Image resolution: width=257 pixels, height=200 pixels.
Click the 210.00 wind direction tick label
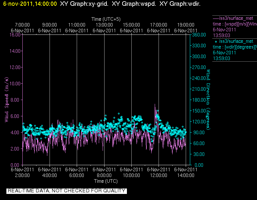pos(199,89)
